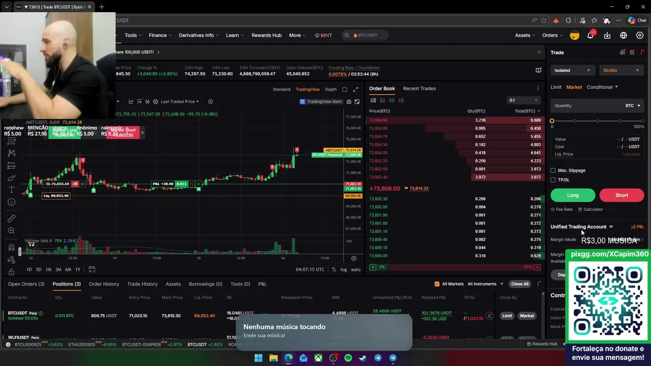Toggle log scale on chart
Viewport: 651px width, 366px height.
344,269
